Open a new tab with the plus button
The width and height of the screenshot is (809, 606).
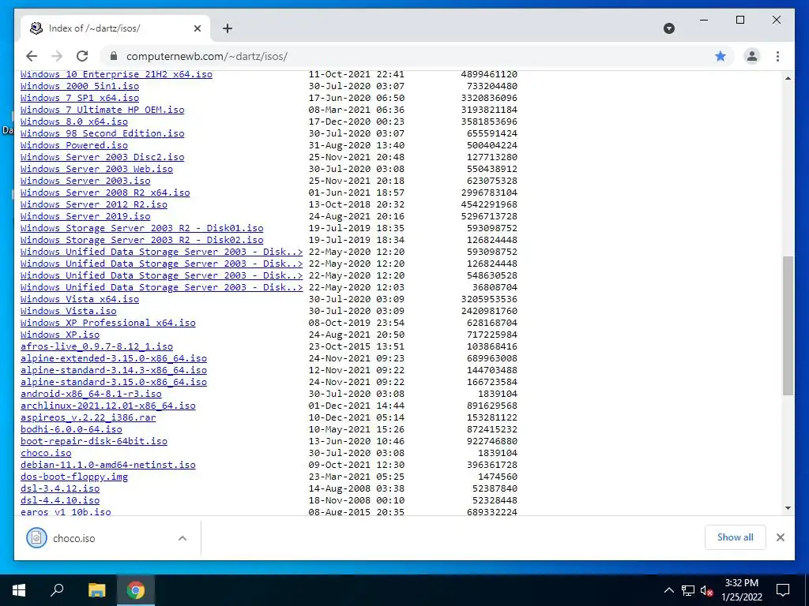227,28
